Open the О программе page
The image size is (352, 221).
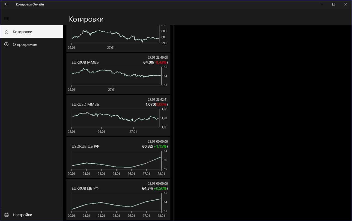tap(25, 44)
